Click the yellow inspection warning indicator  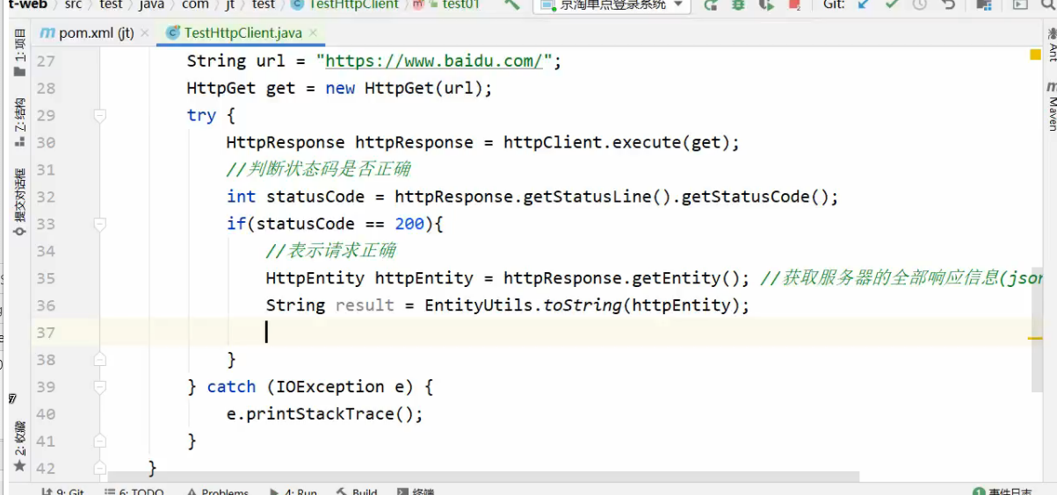(1035, 54)
